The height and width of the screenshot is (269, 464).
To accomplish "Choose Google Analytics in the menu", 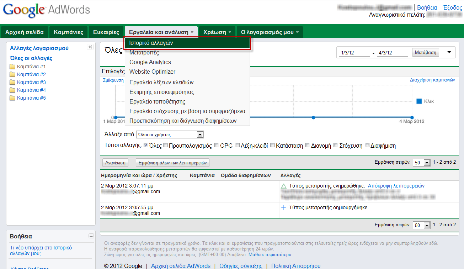I will [x=187, y=62].
